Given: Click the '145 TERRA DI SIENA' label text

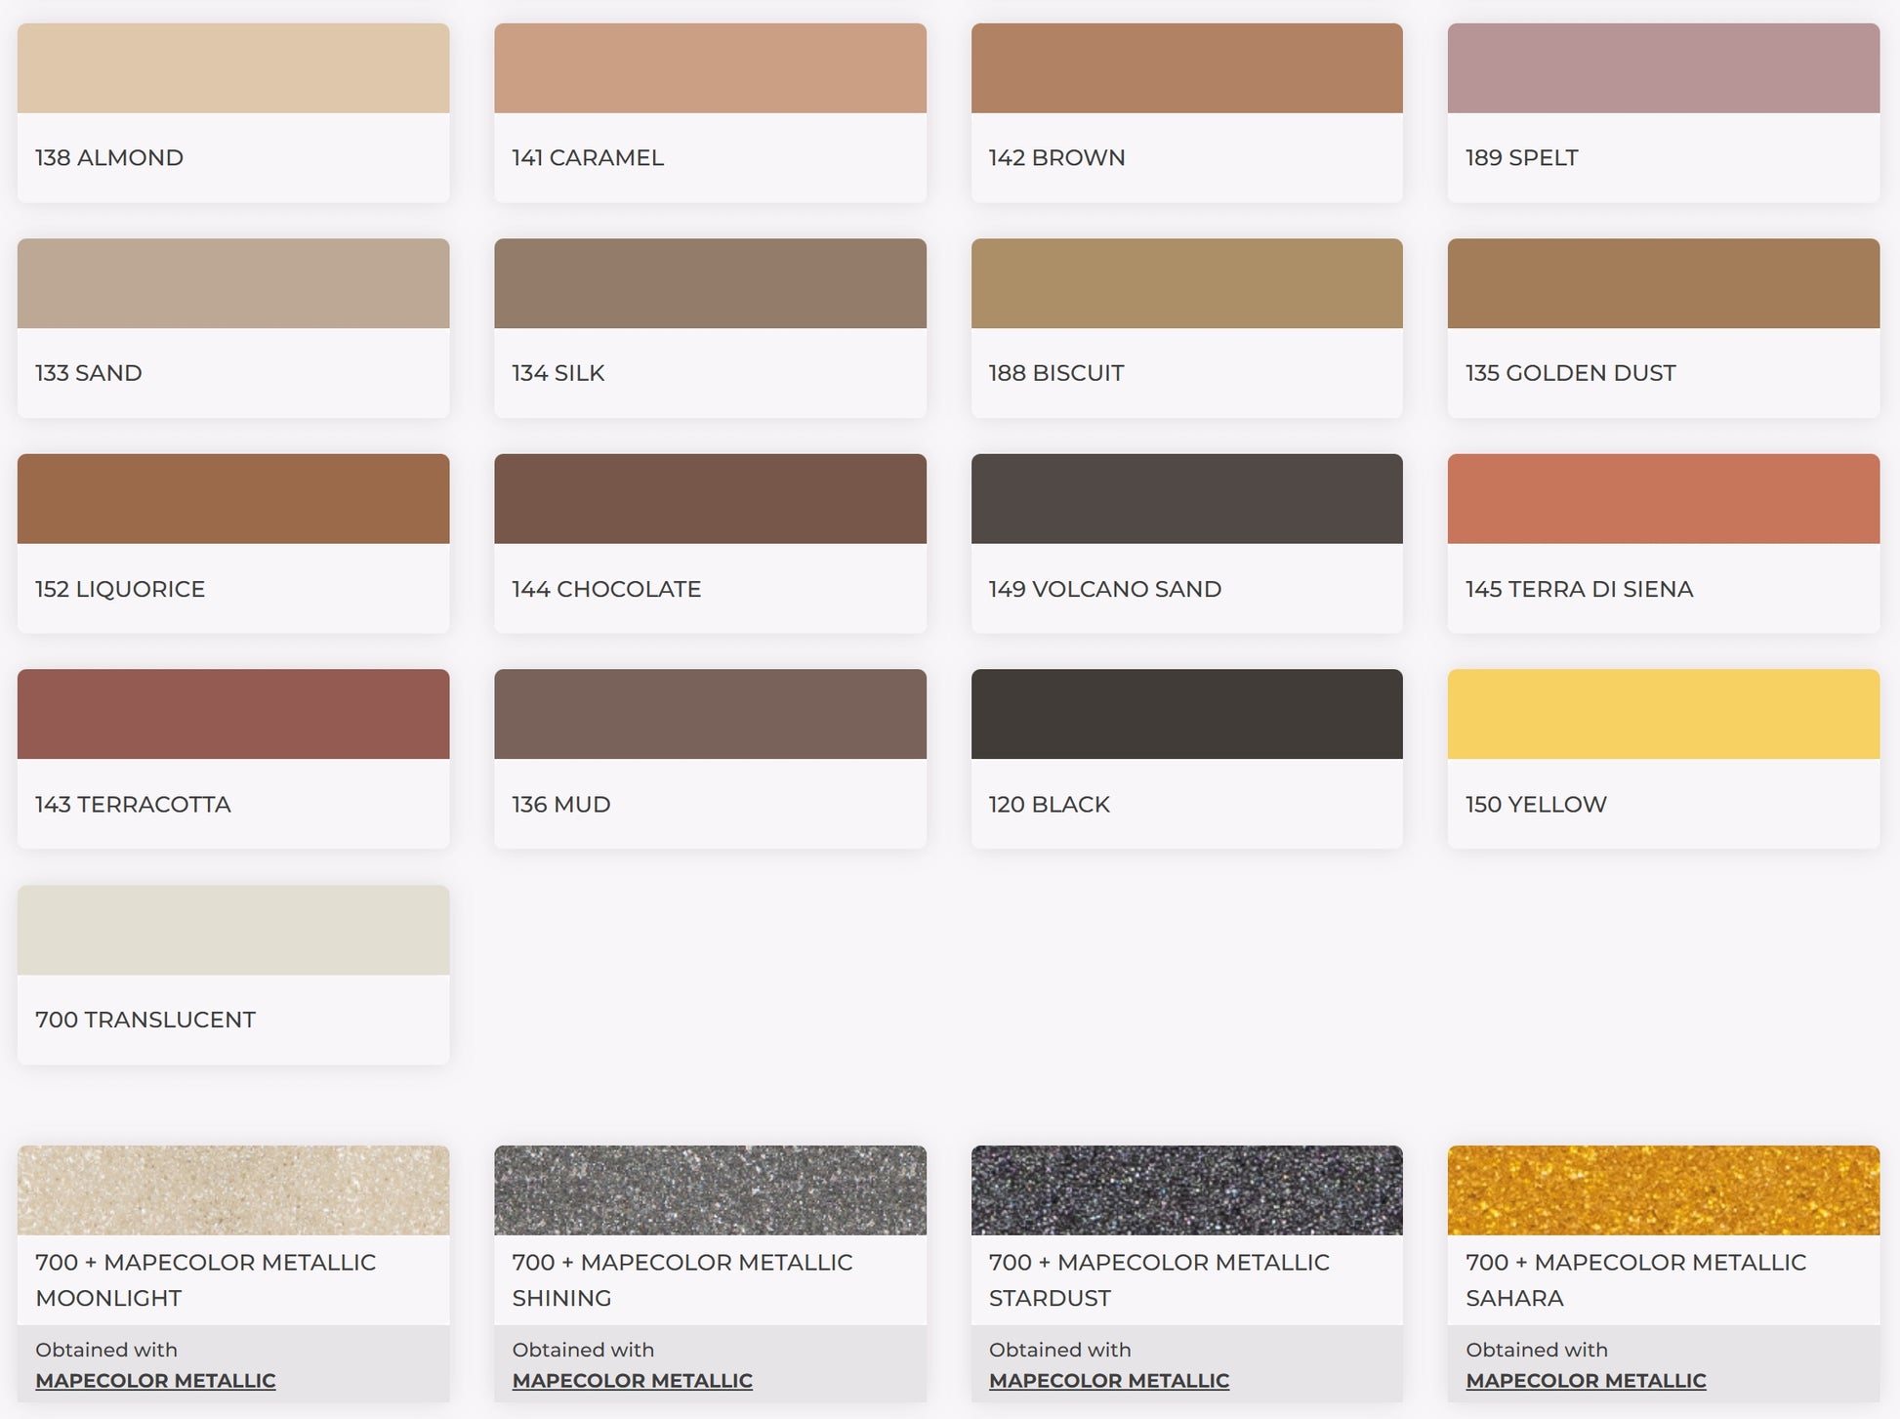Looking at the screenshot, I should (x=1579, y=589).
